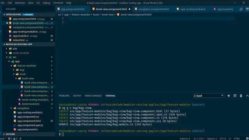
Task: Open the Terminal menu
Action: pos(58,3)
